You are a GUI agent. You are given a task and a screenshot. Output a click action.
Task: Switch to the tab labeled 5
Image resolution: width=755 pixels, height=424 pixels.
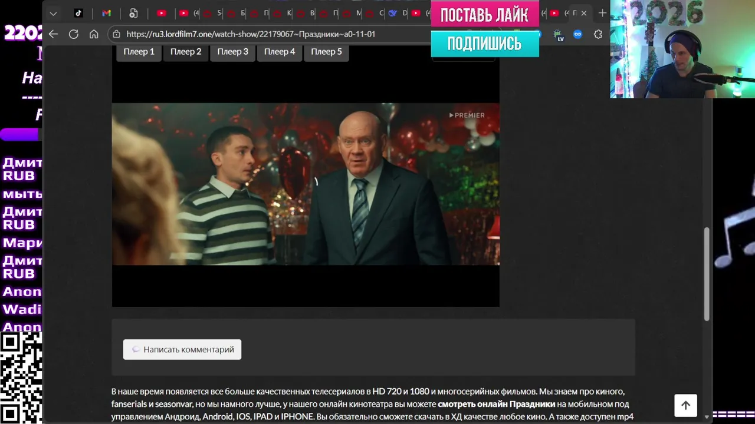point(214,13)
